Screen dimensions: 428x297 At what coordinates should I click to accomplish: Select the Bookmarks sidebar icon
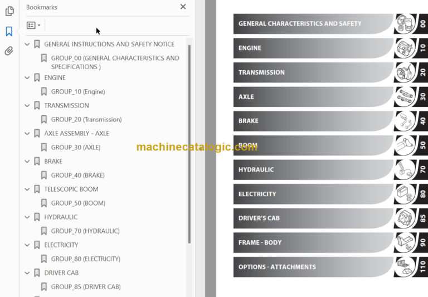(9, 31)
